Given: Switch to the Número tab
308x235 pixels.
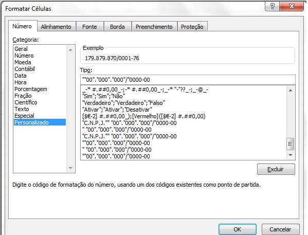Looking at the screenshot, I should [22, 26].
